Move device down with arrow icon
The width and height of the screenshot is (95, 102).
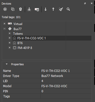click(46, 9)
